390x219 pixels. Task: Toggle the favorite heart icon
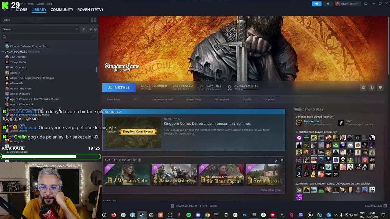pyautogui.click(x=380, y=88)
